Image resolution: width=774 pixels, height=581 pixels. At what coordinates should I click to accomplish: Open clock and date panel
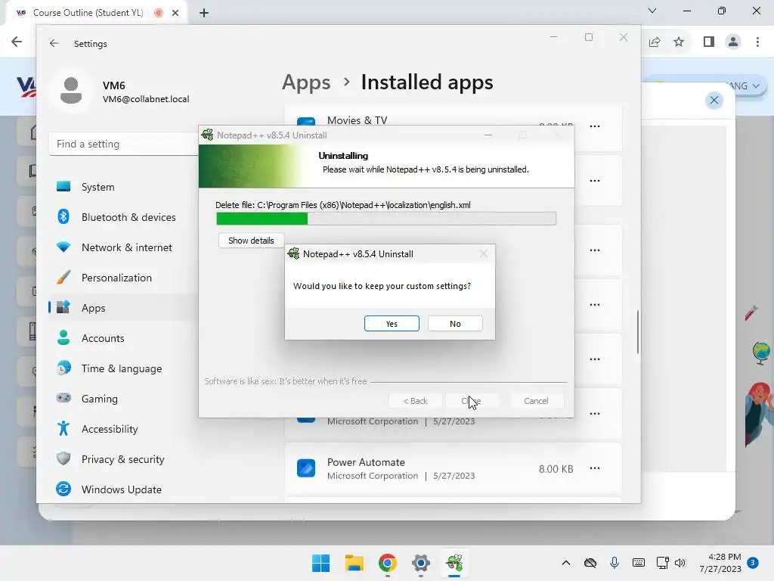[720, 563]
